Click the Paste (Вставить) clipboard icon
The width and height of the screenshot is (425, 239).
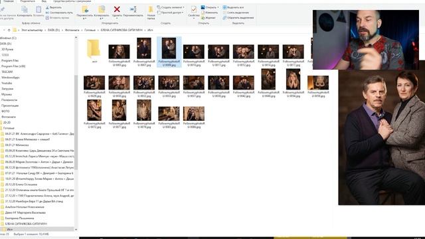[39, 10]
